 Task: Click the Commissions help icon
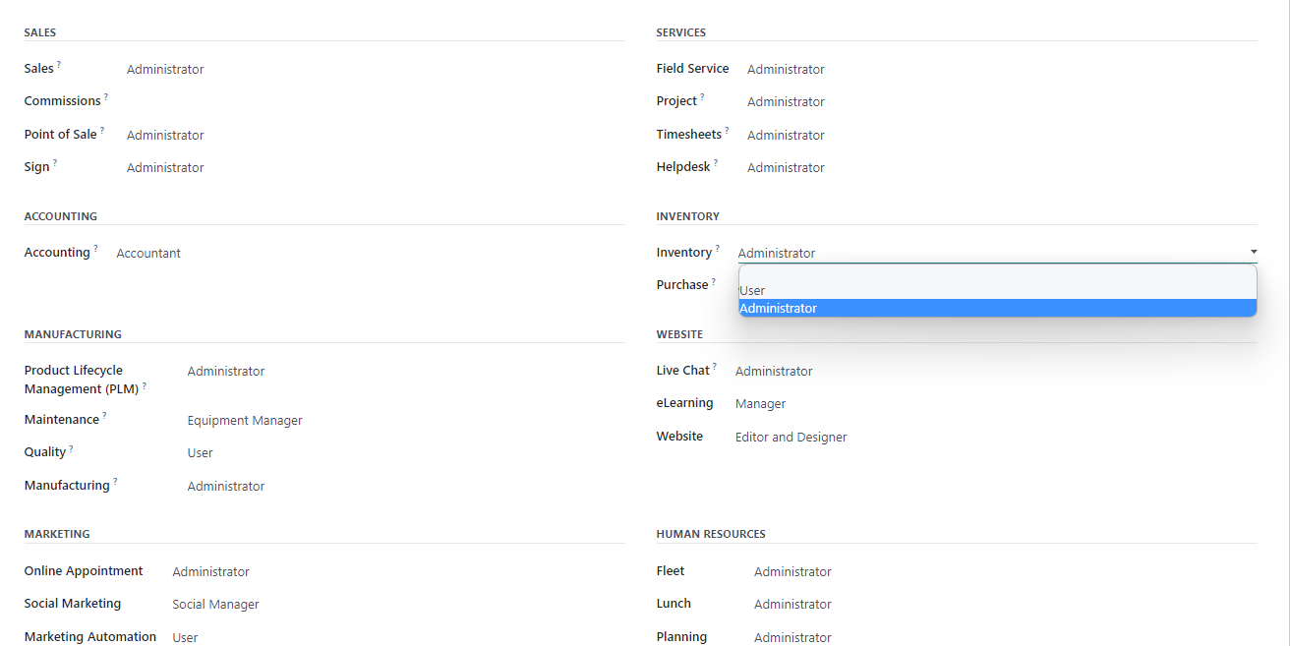click(x=106, y=96)
